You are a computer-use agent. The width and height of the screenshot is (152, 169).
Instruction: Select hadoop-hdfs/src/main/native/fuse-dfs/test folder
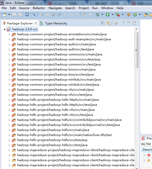pyautogui.click(x=64, y=135)
